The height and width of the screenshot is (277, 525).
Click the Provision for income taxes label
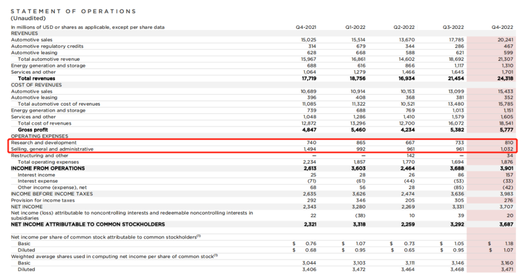point(43,200)
